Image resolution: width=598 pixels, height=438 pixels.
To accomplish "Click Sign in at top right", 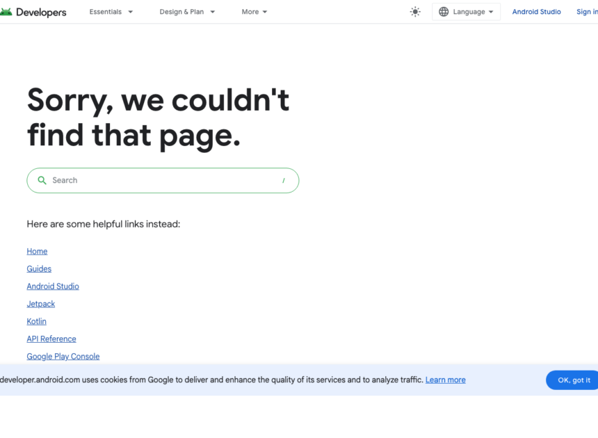I will [x=587, y=12].
